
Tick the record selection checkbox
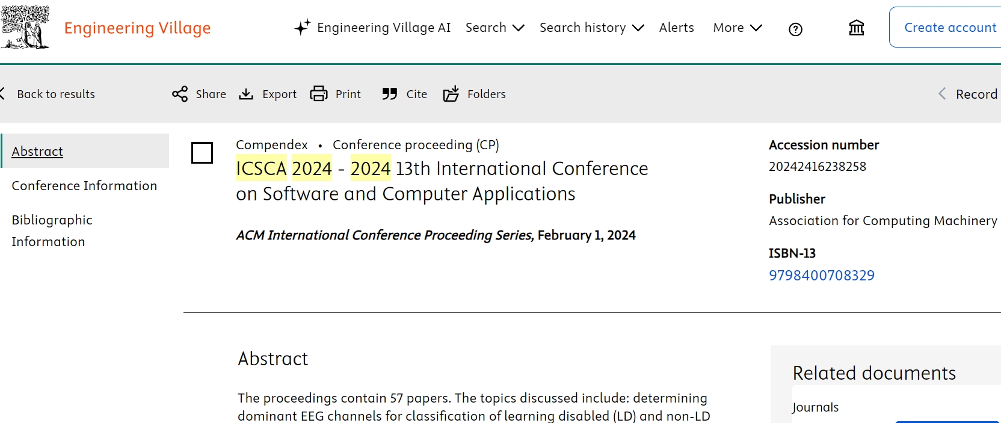[x=202, y=153]
